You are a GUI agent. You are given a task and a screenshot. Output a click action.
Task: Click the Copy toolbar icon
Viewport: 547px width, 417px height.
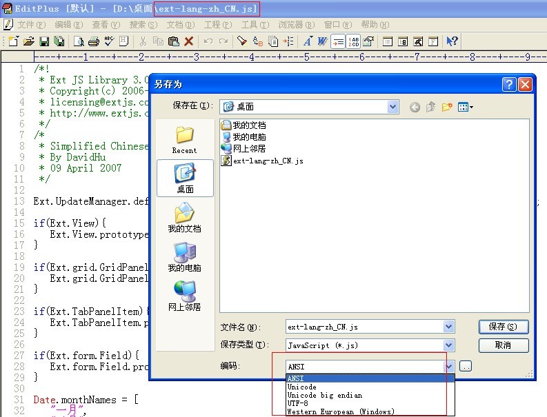[x=158, y=41]
